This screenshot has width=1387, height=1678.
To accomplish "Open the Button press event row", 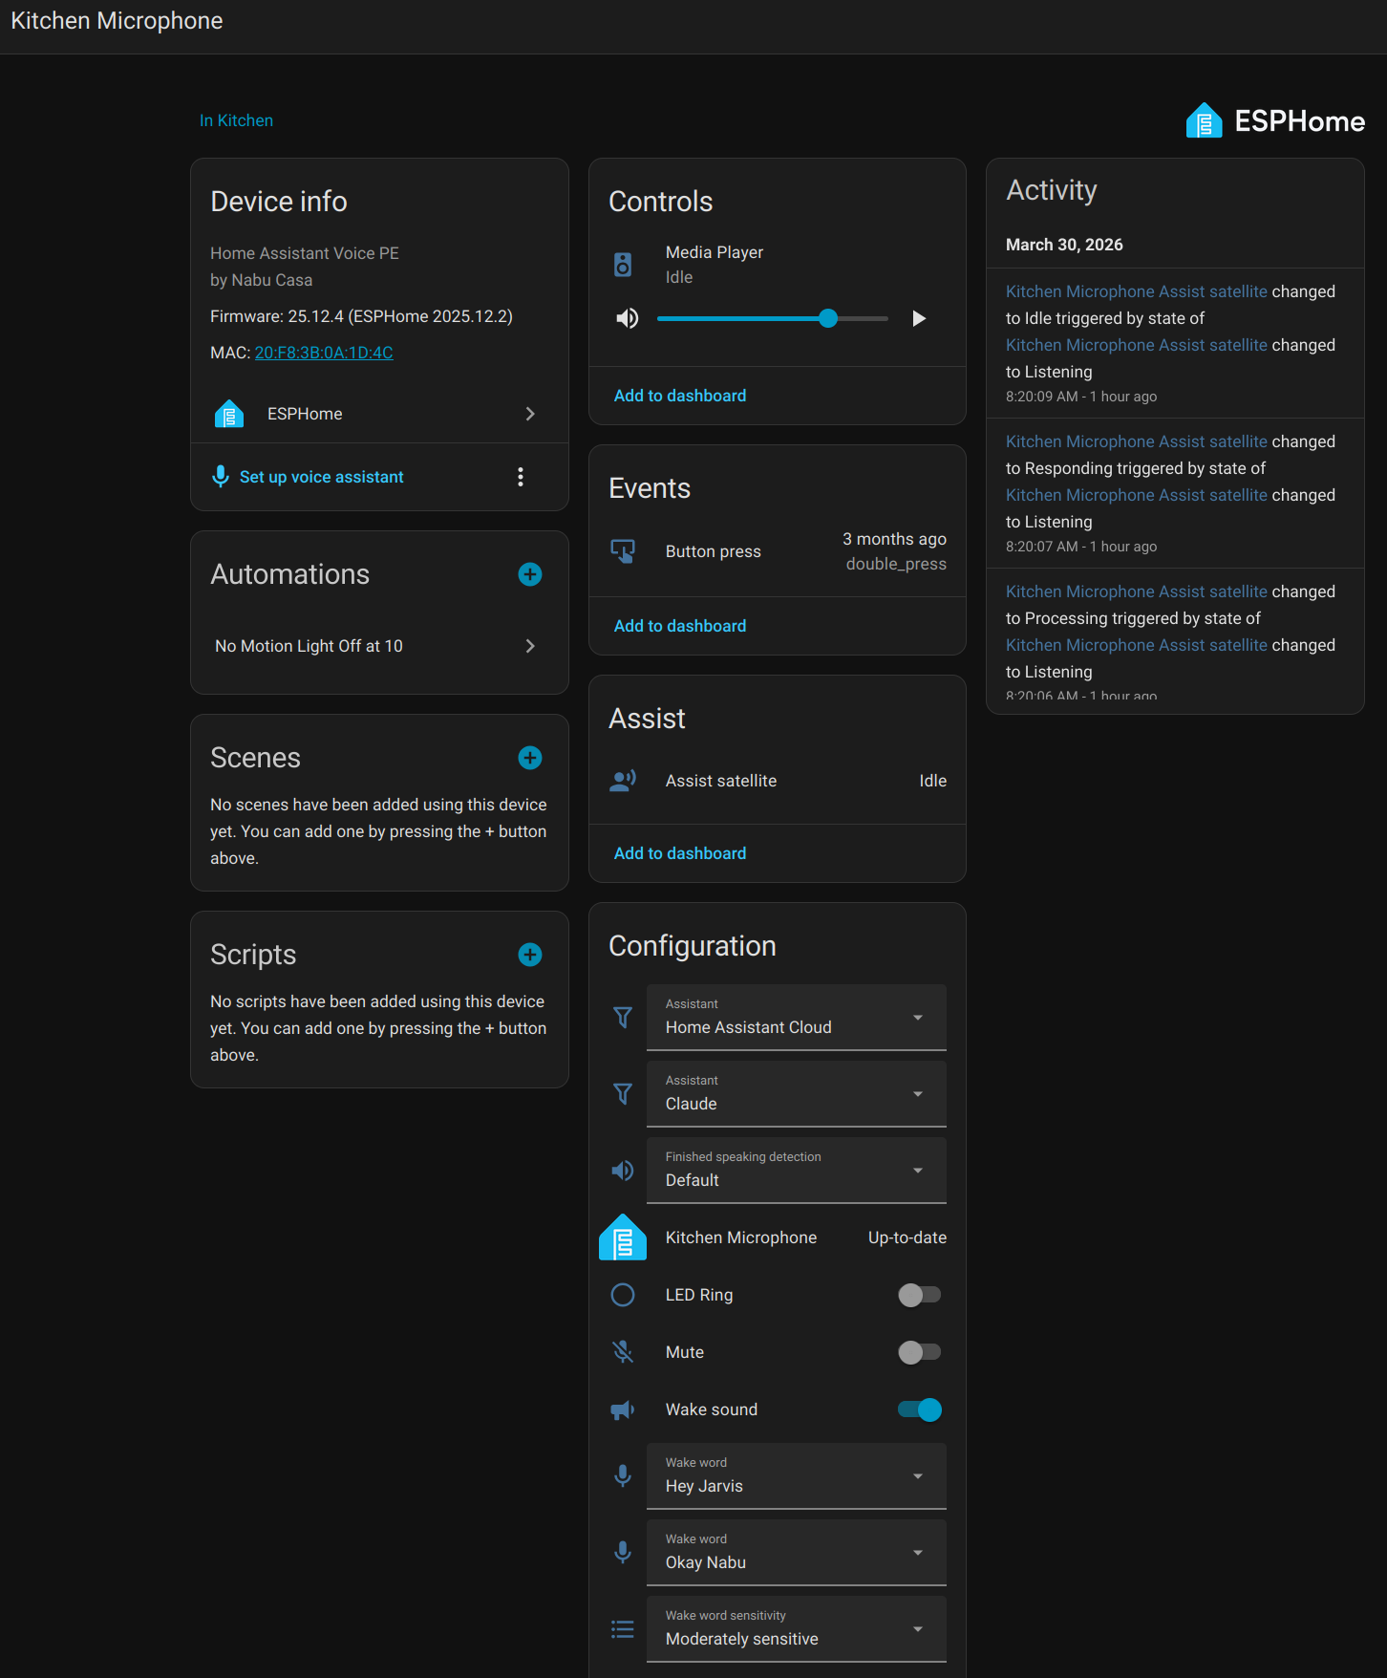I will [x=778, y=551].
